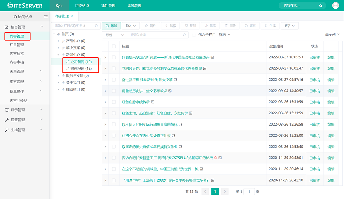
Task: Toggle the 包含子栏目 checkbox
Action: (x=194, y=35)
